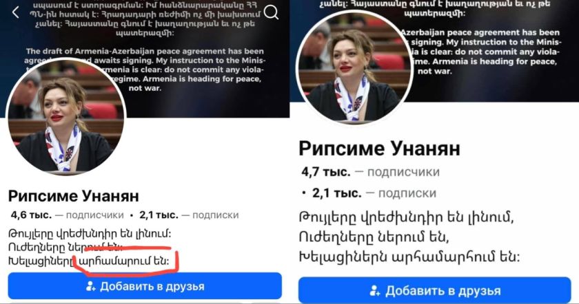Tap the first line of left Armenian bio
Viewport: 579px width, 304px height.
(x=90, y=234)
